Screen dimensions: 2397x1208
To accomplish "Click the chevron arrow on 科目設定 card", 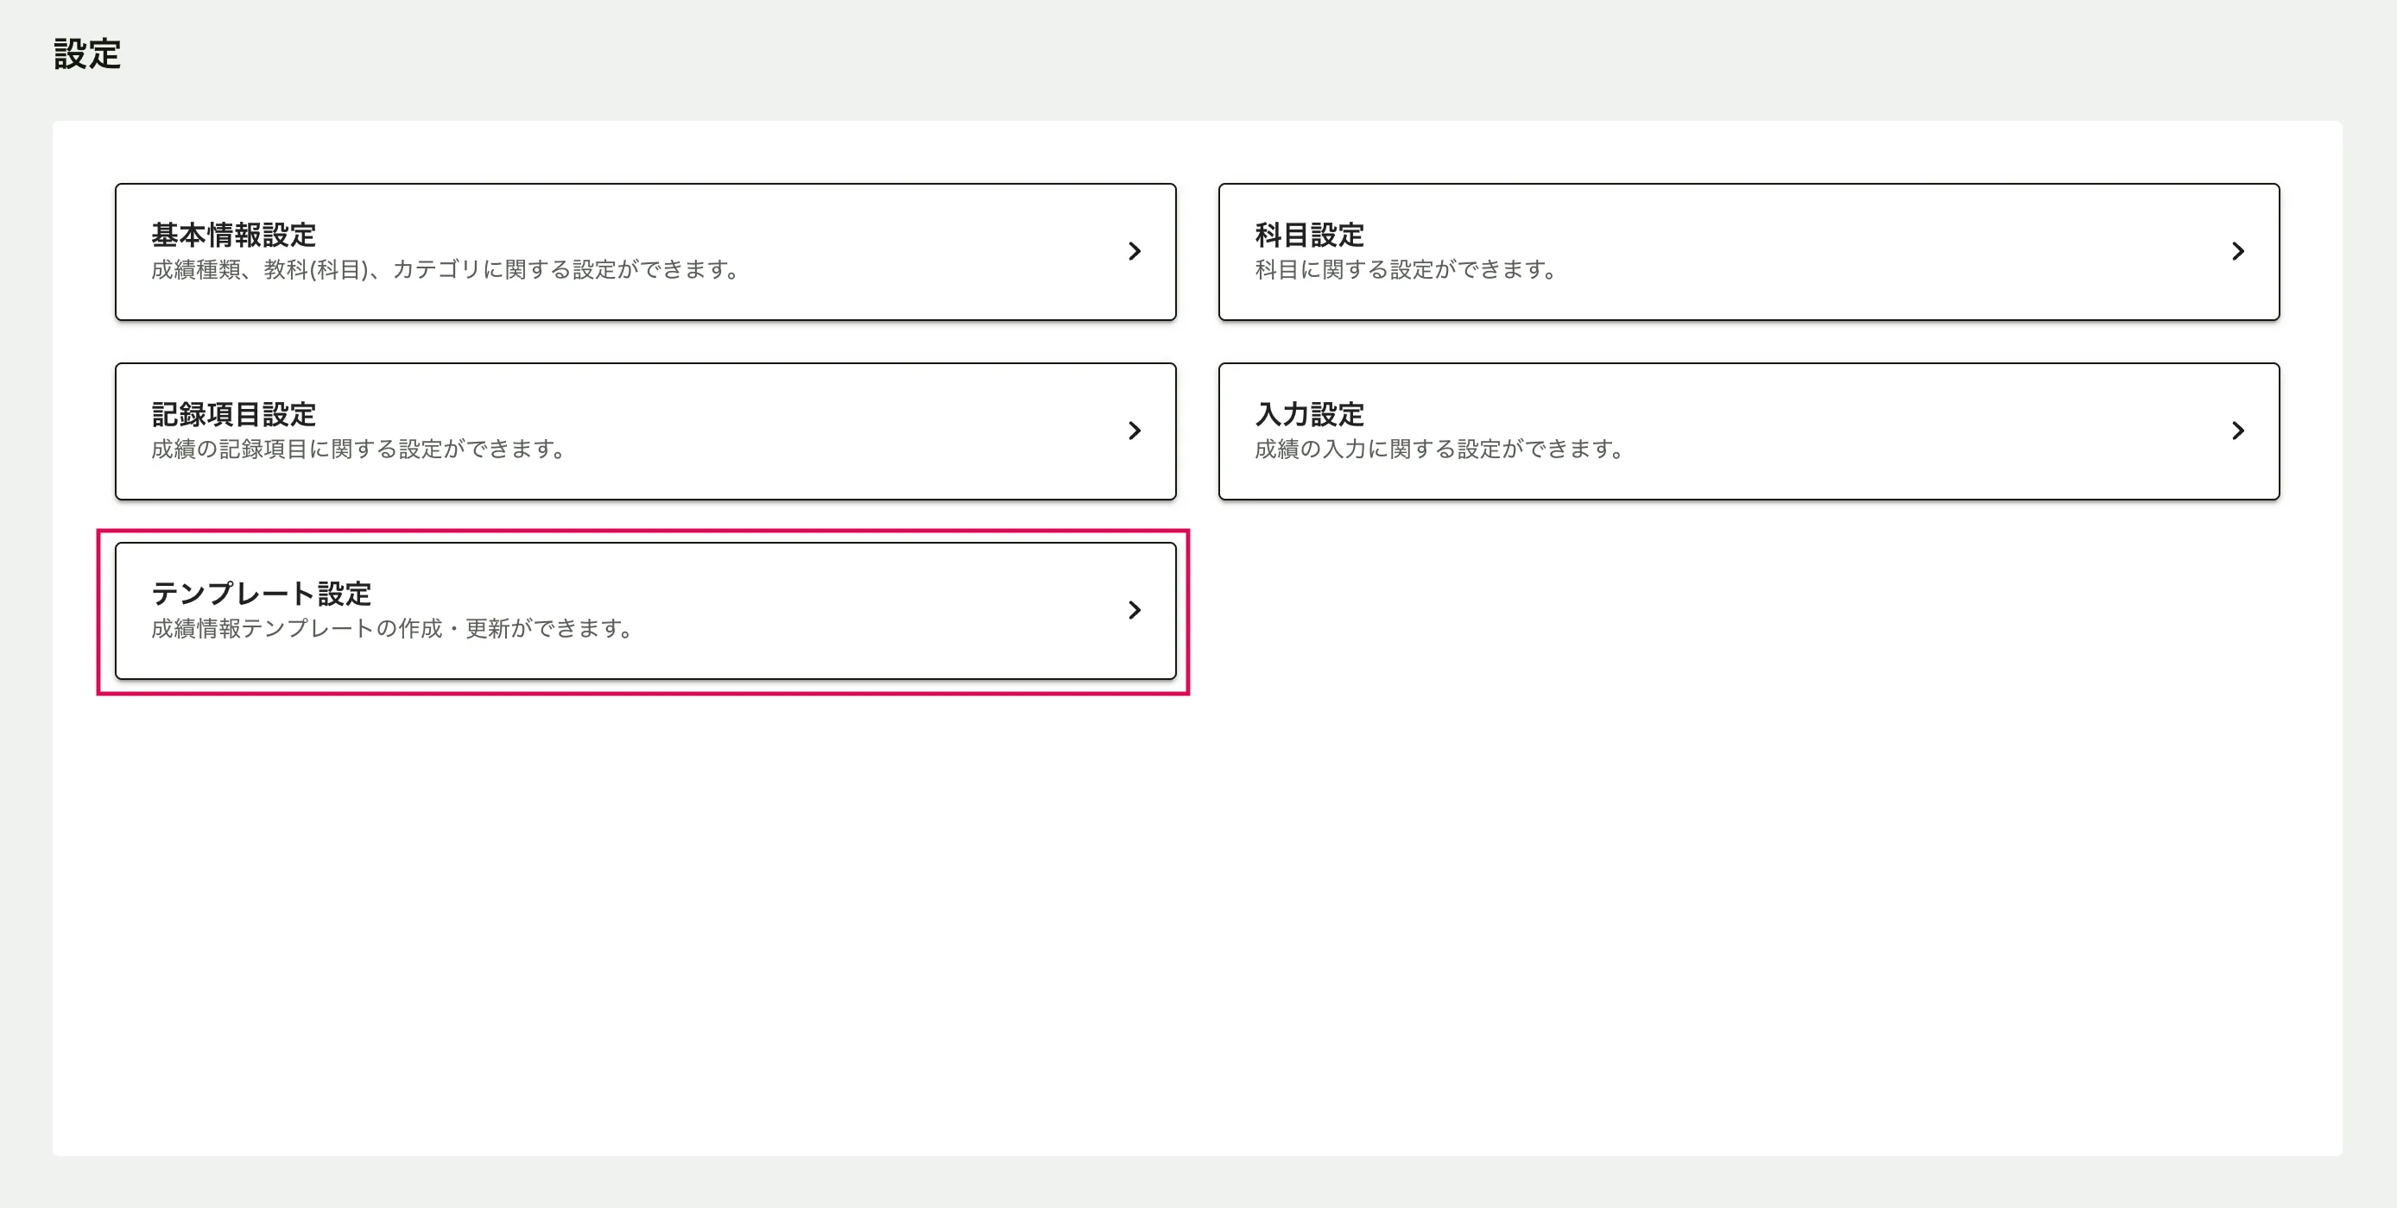I will (2237, 251).
